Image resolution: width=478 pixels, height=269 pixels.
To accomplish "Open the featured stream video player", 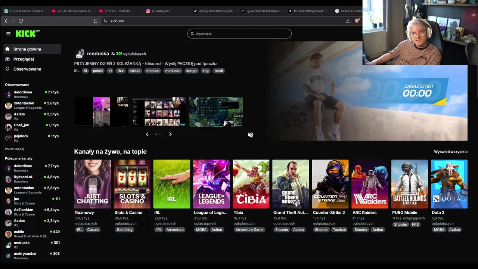I will (369, 91).
